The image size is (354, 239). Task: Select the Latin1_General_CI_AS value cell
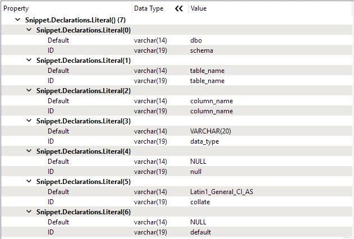[x=222, y=192]
